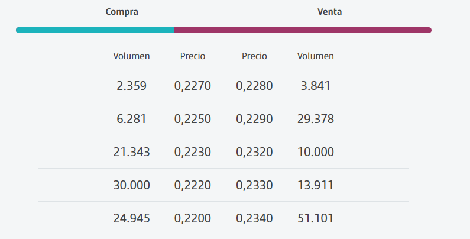
Task: Select sell price 0,2320
Action: coord(254,152)
